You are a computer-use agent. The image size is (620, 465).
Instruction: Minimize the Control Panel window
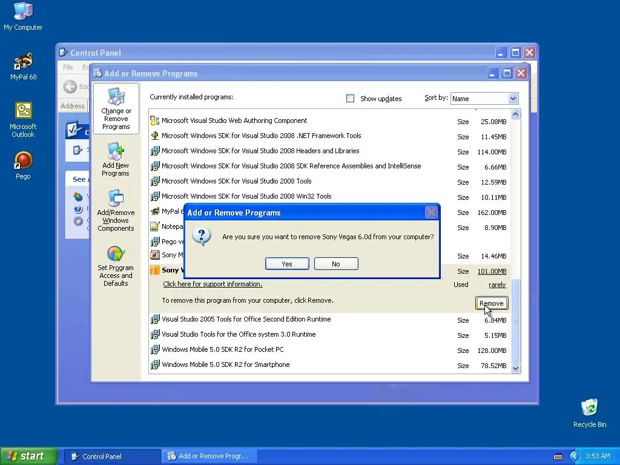coord(501,53)
